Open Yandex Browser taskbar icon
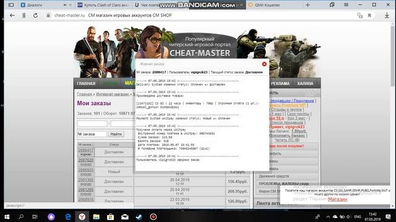The height and width of the screenshot is (222, 396). [82, 216]
